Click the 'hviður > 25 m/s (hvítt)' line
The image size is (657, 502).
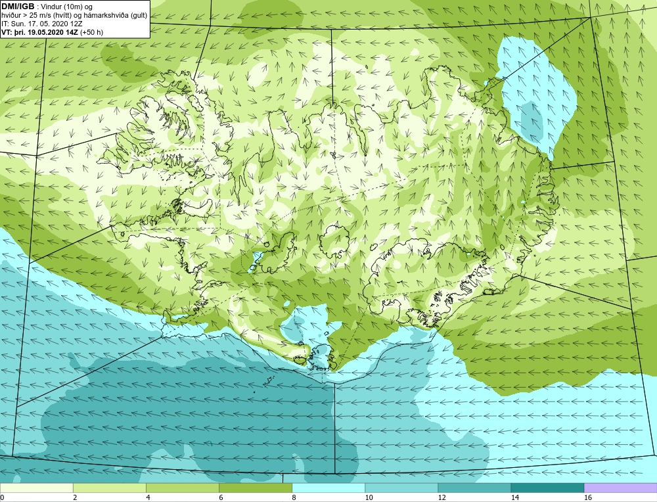(75, 15)
